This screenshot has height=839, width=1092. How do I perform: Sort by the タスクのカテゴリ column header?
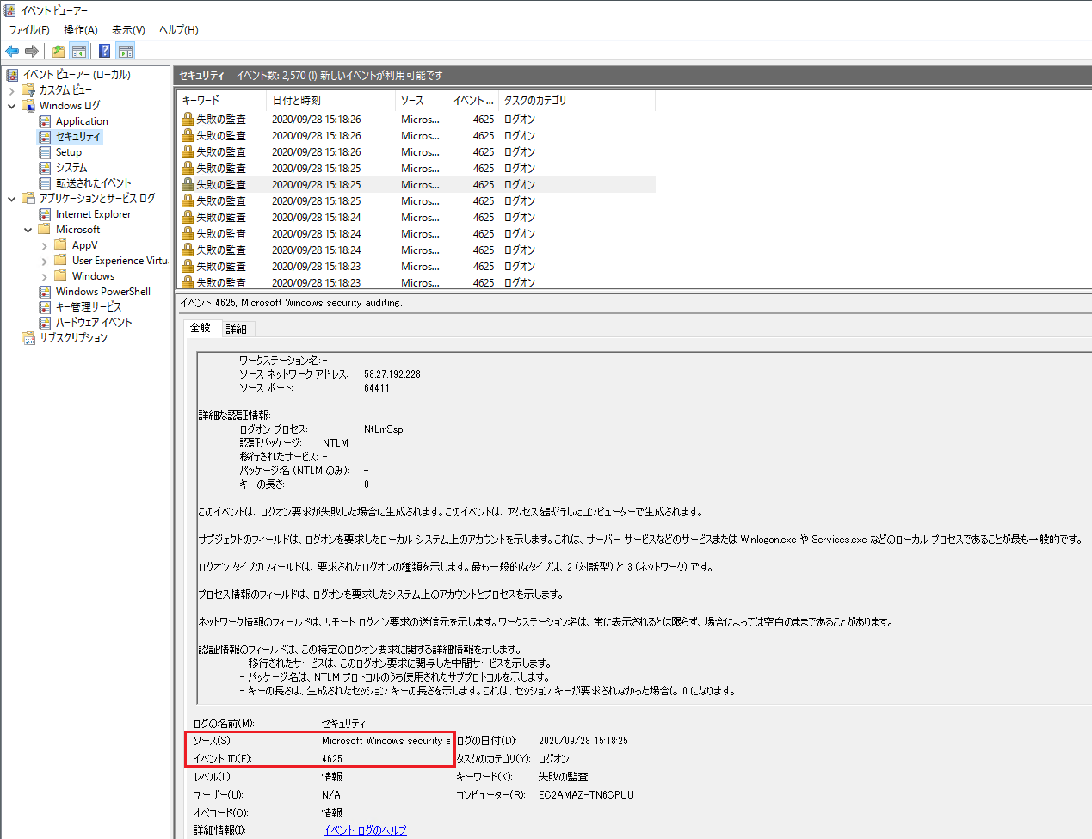click(577, 101)
